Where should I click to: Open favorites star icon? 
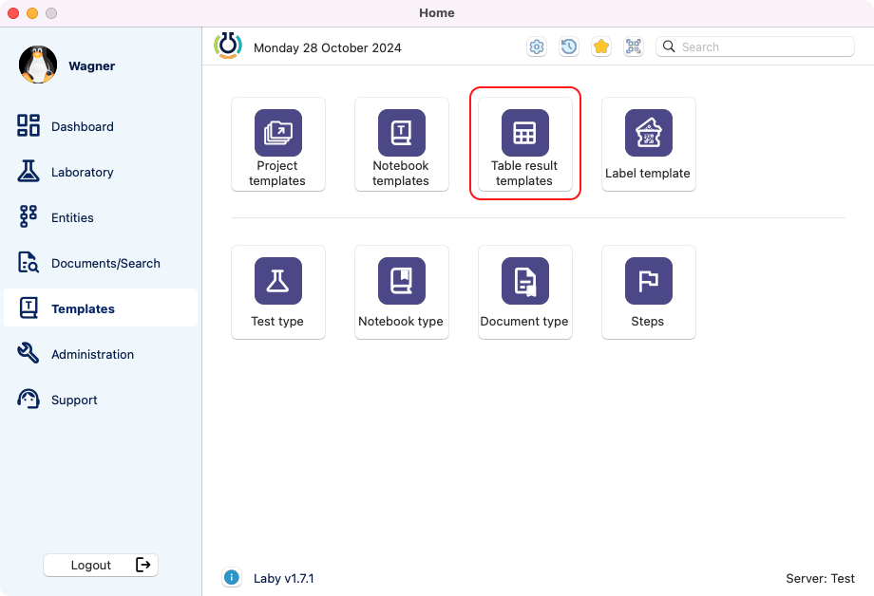(x=600, y=47)
